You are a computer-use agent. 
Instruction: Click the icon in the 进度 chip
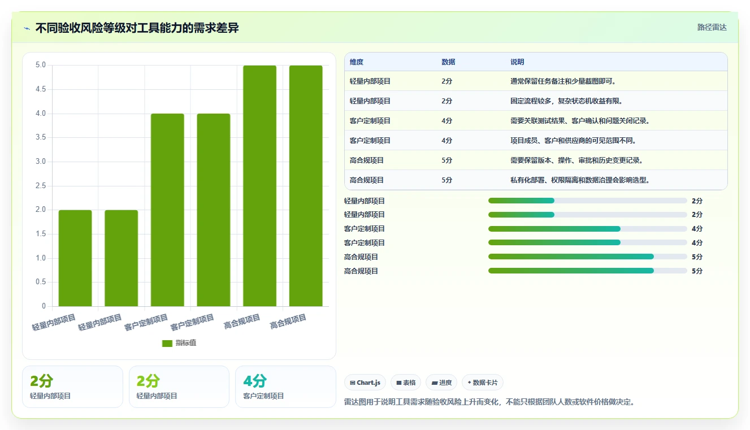pyautogui.click(x=434, y=383)
